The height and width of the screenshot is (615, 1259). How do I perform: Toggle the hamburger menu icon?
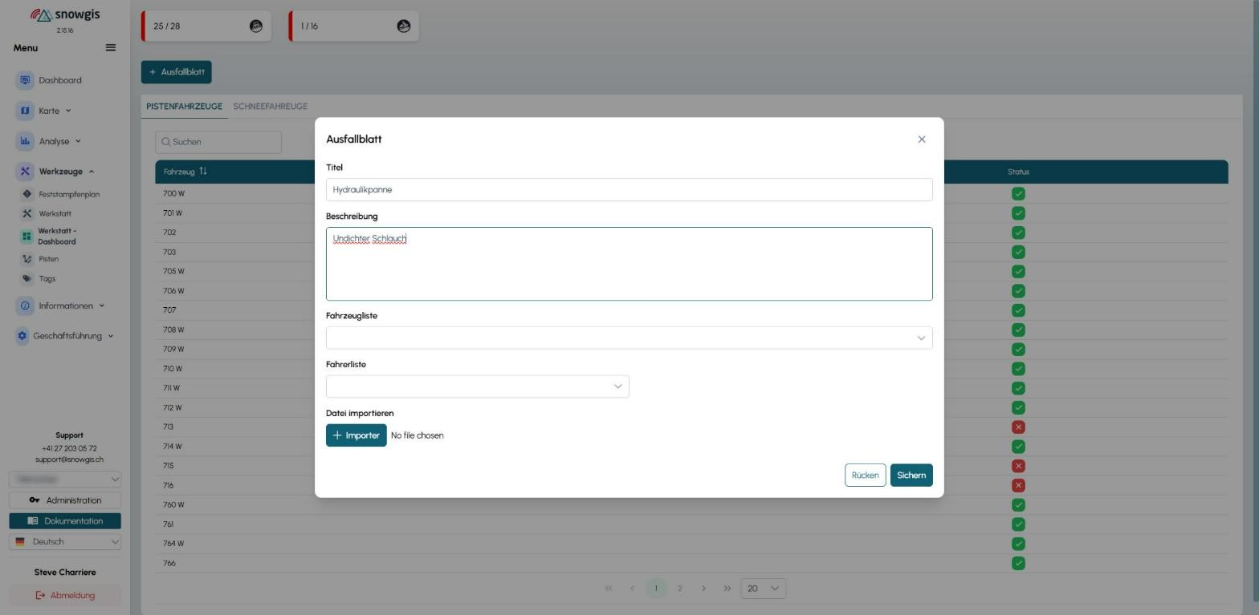[111, 48]
